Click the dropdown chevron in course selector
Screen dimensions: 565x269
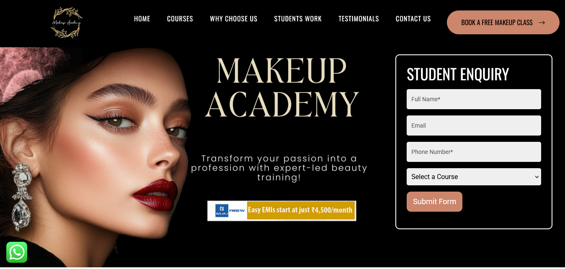click(537, 177)
